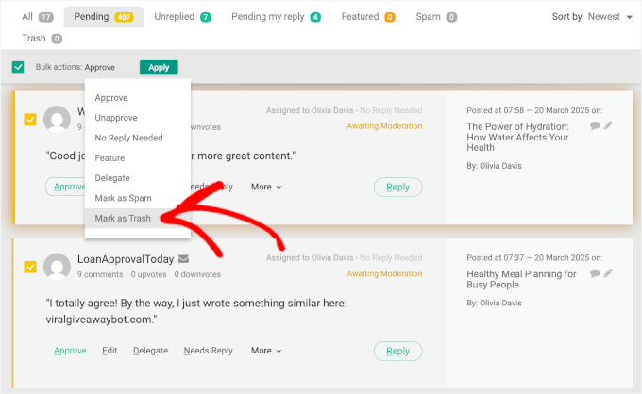Uncheck the first comment's checkbox
This screenshot has width=642, height=394.
pos(30,119)
